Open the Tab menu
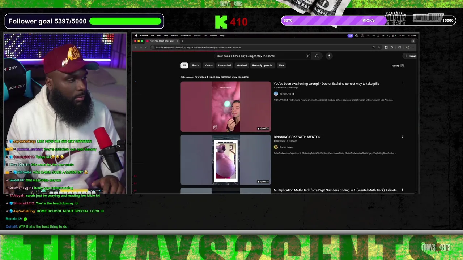The width and height of the screenshot is (463, 260). [205, 36]
